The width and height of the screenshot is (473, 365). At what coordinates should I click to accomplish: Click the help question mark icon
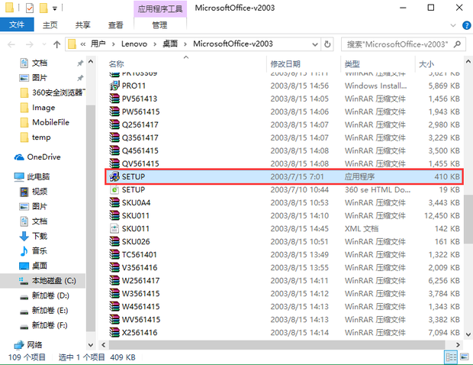click(466, 25)
